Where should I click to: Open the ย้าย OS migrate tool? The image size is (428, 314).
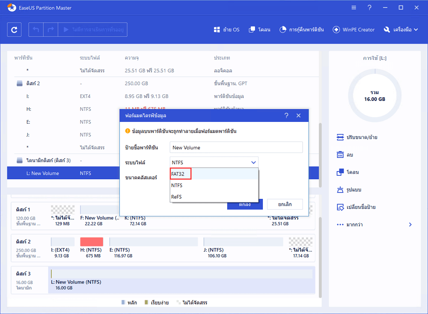(x=226, y=30)
